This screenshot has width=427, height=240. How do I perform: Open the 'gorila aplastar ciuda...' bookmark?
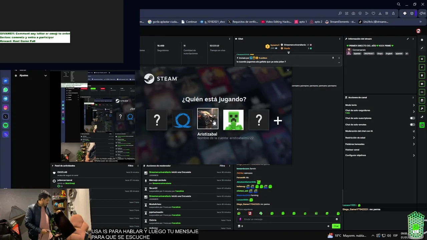coord(163,22)
